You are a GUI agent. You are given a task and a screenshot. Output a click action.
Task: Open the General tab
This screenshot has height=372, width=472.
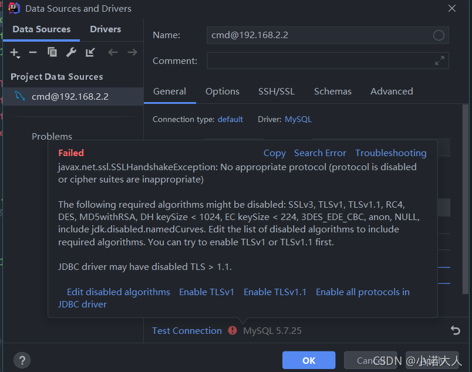click(170, 91)
